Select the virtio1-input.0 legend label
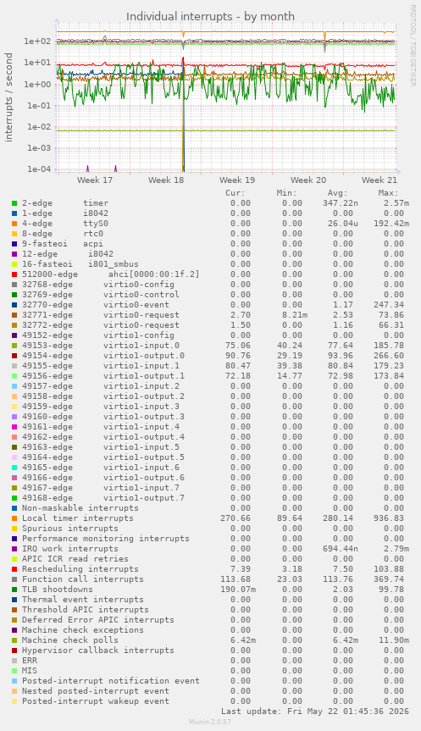421x731 pixels. [x=141, y=346]
